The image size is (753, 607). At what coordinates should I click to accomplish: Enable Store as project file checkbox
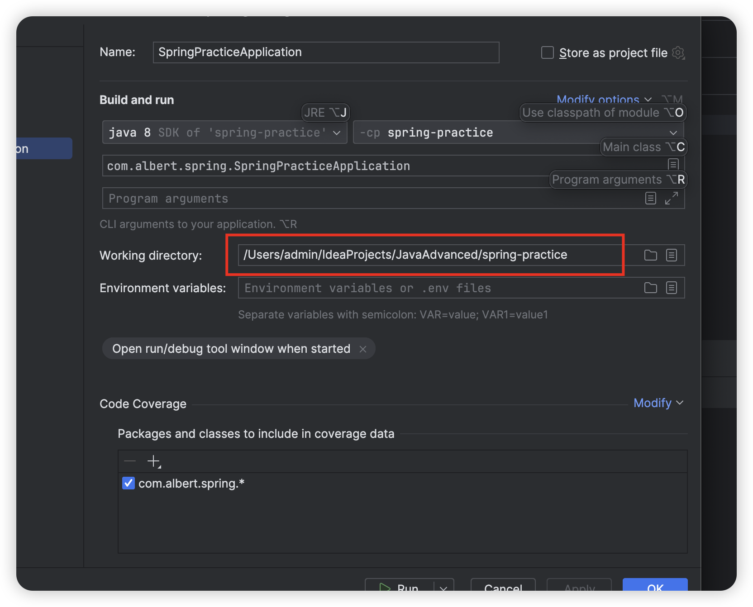coord(548,53)
